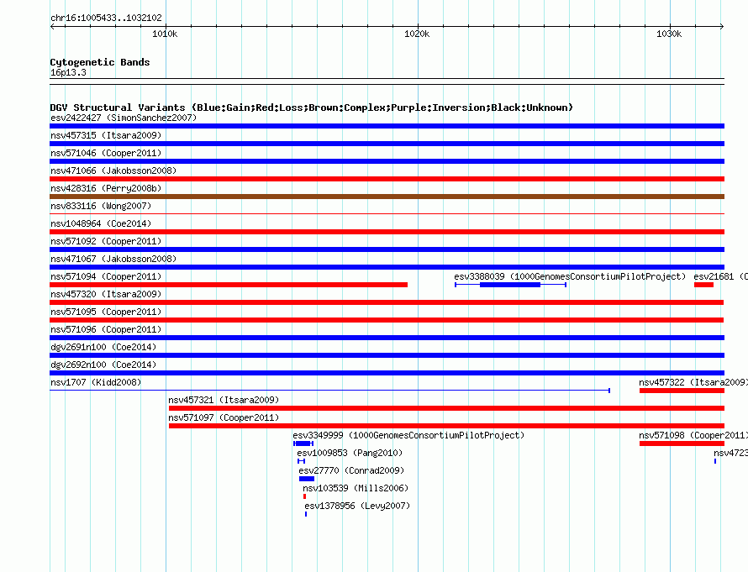Click the small blue bar of esv3349999
This screenshot has height=572, width=748.
point(303,443)
